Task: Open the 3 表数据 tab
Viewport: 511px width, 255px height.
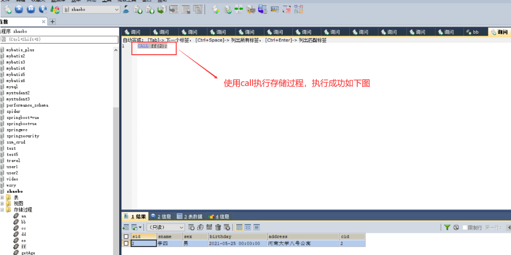Action: 190,216
